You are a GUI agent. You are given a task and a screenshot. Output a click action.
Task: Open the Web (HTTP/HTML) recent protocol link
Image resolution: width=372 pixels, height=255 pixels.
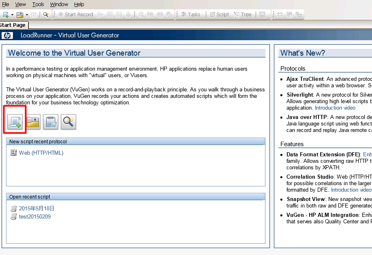click(x=41, y=153)
